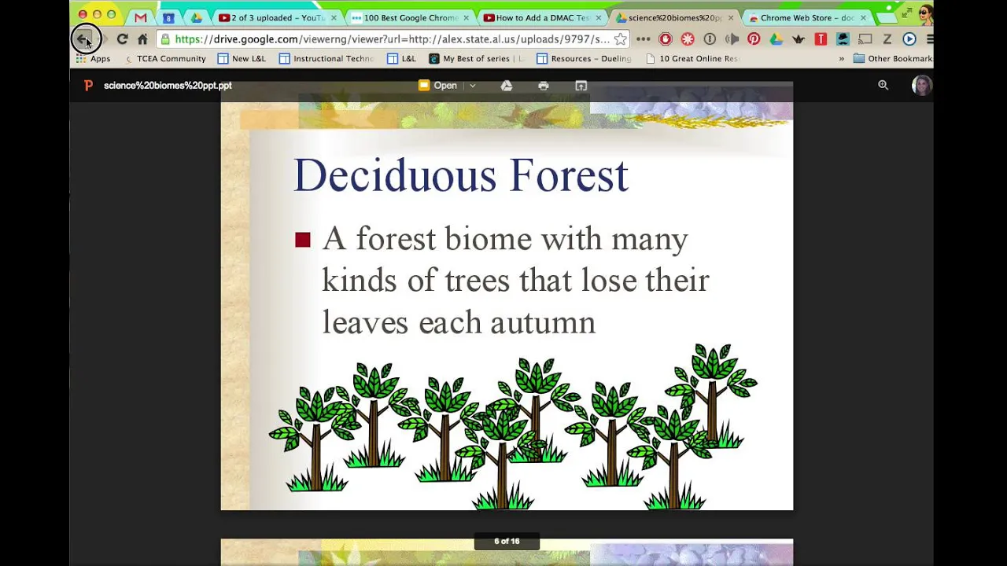1007x566 pixels.
Task: Close the Chrome Web Store tab
Action: tap(863, 17)
